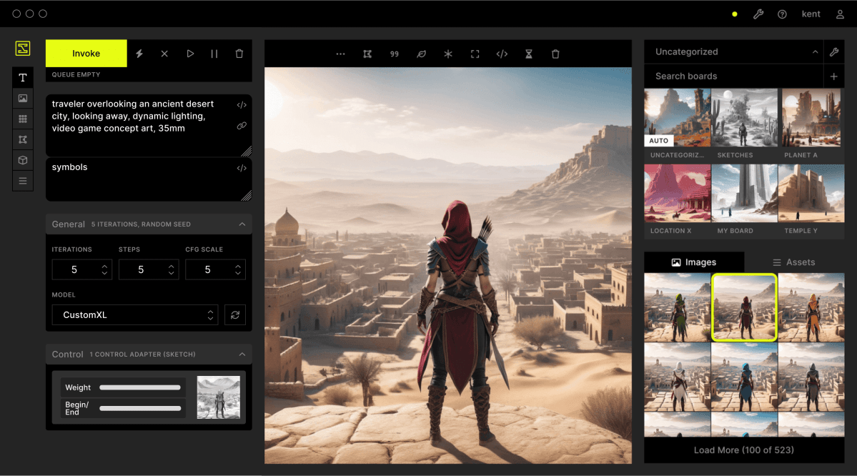Viewport: 857px width, 476px height.
Task: Open the Image to Image workspace icon
Action: (23, 98)
